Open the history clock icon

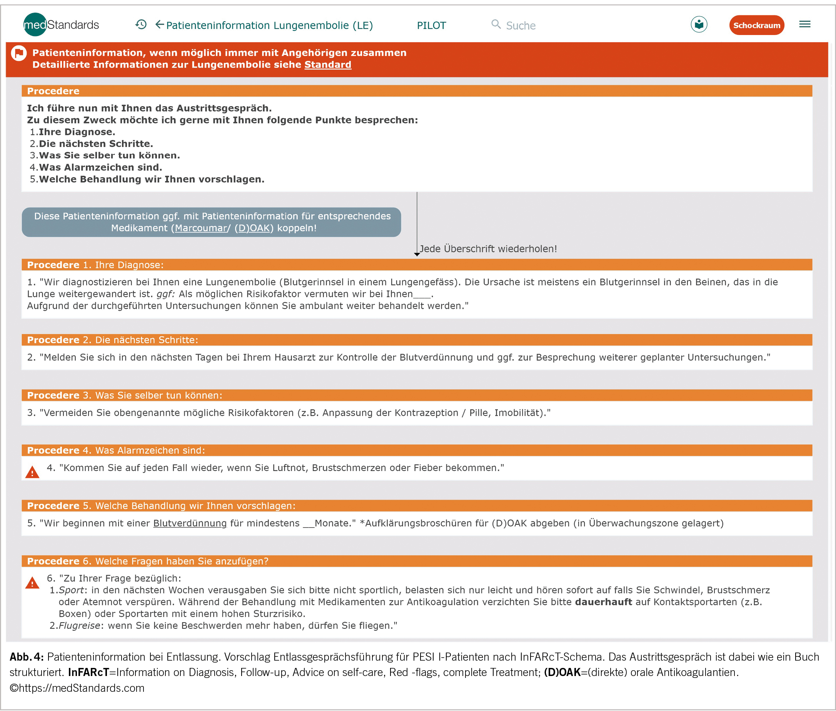tap(141, 25)
